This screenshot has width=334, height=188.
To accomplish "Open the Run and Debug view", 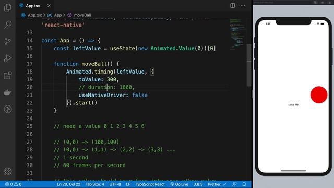I will [x=8, y=58].
